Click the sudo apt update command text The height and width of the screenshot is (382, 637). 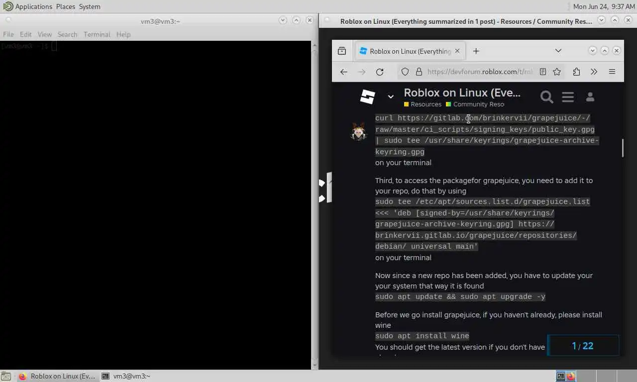(460, 296)
